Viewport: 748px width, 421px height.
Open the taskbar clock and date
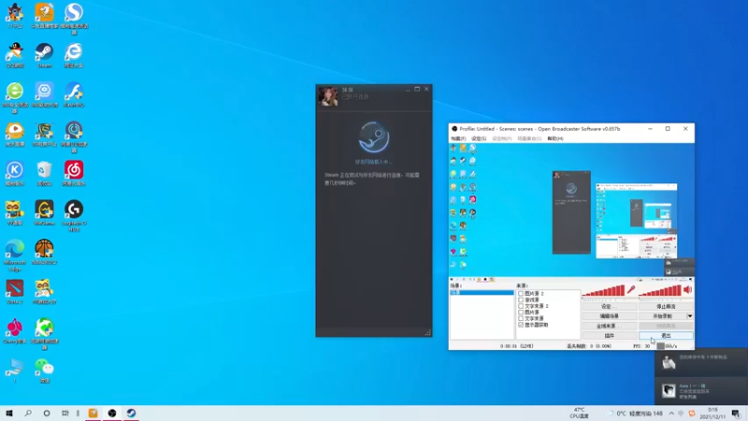click(712, 413)
